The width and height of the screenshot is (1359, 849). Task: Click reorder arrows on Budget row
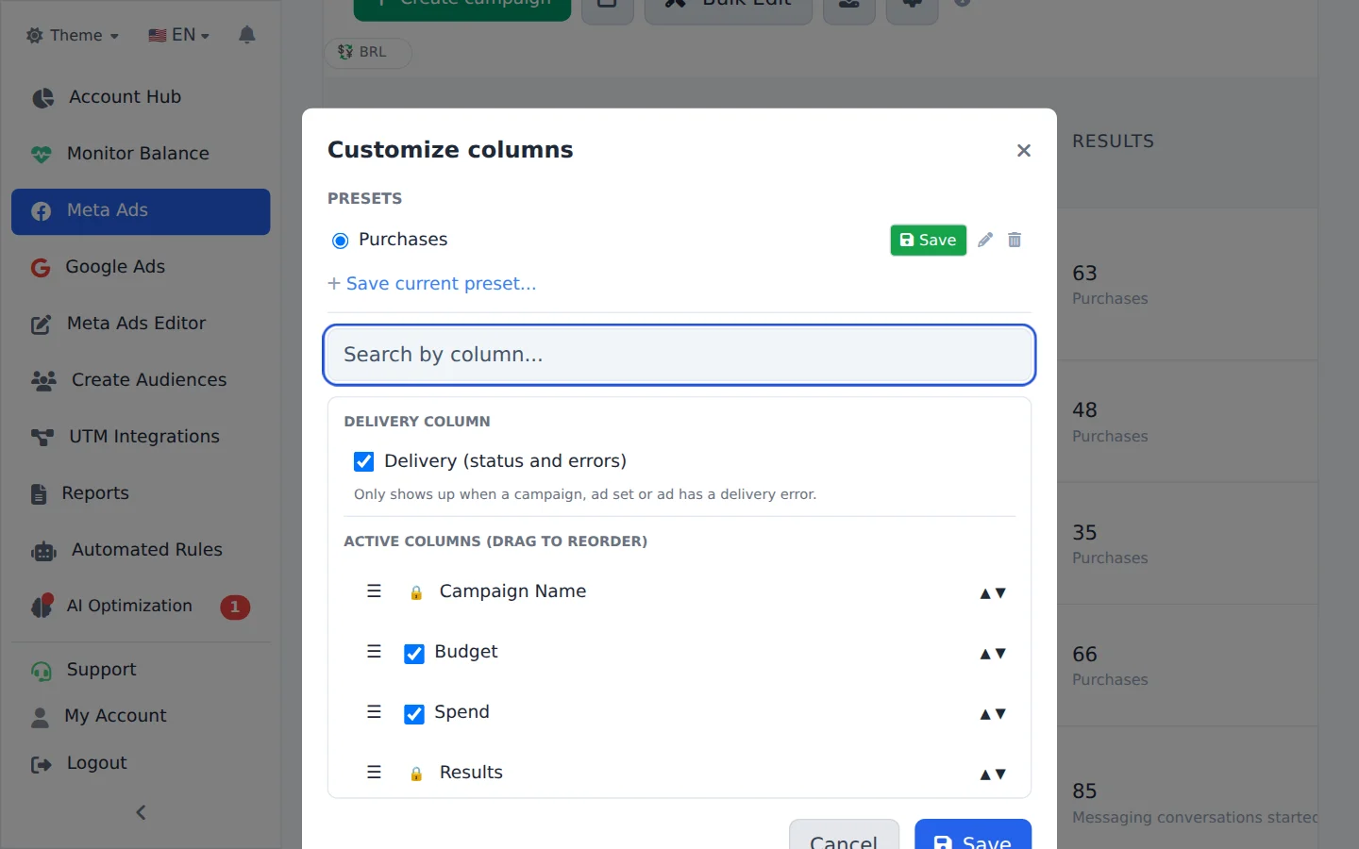[993, 654]
